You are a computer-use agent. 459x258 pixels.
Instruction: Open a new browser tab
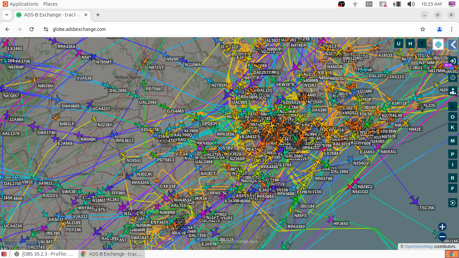(x=98, y=15)
